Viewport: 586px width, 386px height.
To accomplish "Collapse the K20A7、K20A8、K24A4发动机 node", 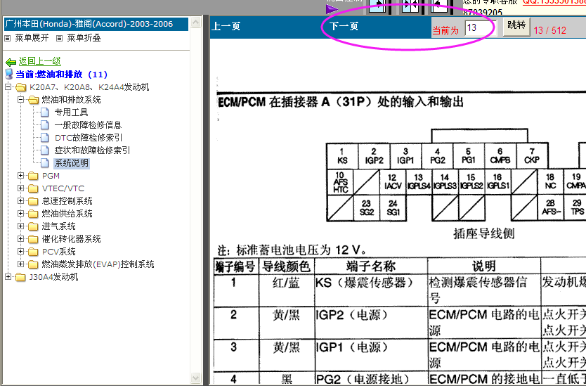I will click(x=8, y=87).
